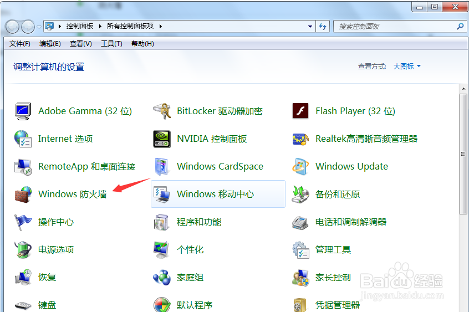Close the control panel window

(x=455, y=7)
